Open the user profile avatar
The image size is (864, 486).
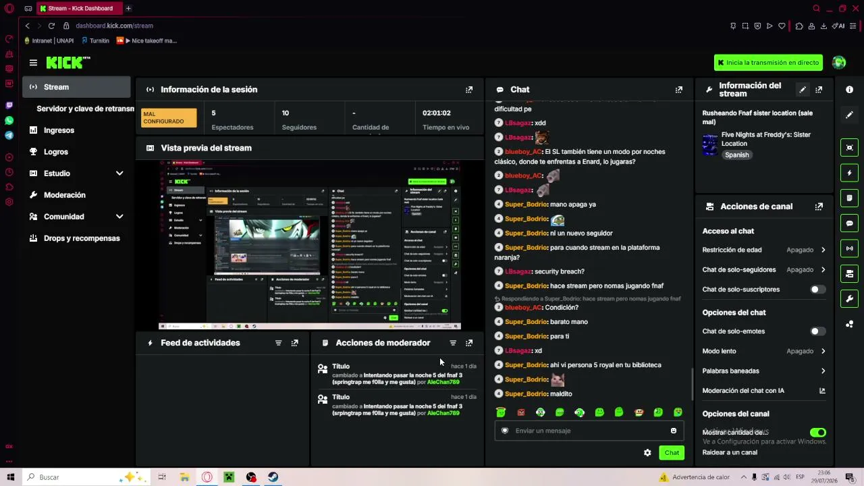[x=839, y=63]
